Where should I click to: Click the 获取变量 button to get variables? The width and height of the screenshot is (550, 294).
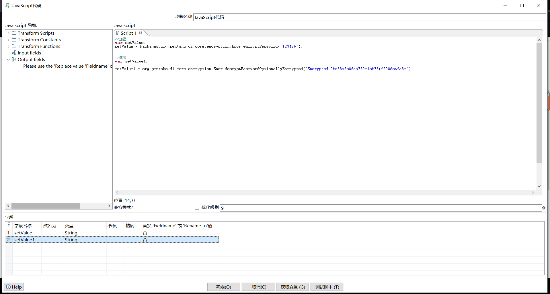click(x=292, y=287)
